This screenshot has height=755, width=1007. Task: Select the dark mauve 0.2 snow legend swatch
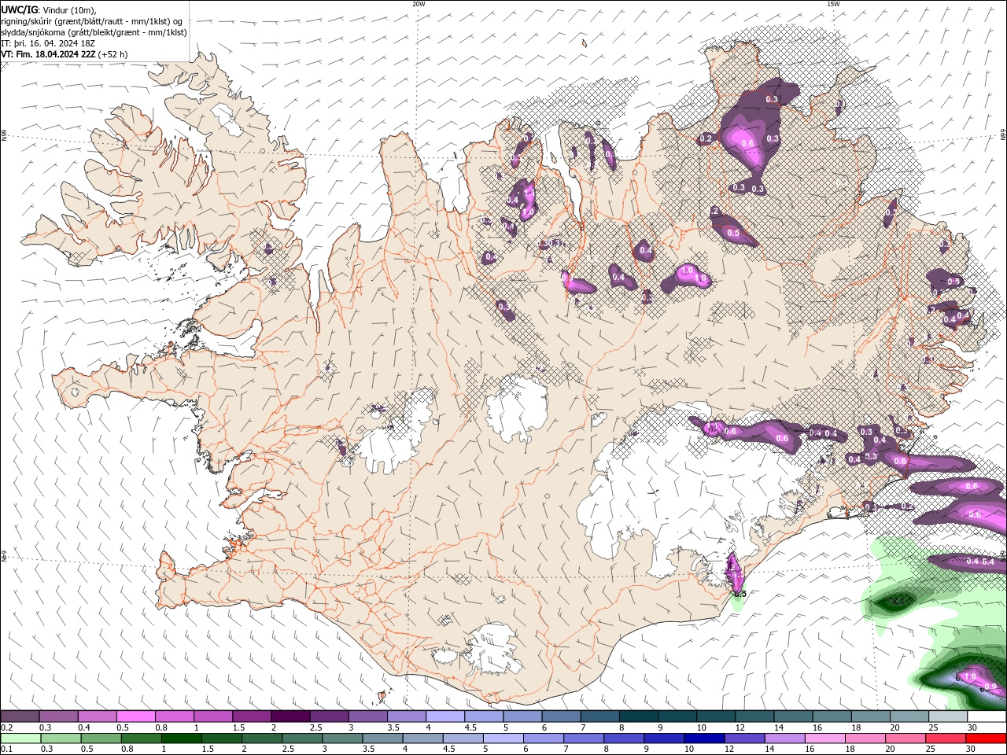point(20,716)
